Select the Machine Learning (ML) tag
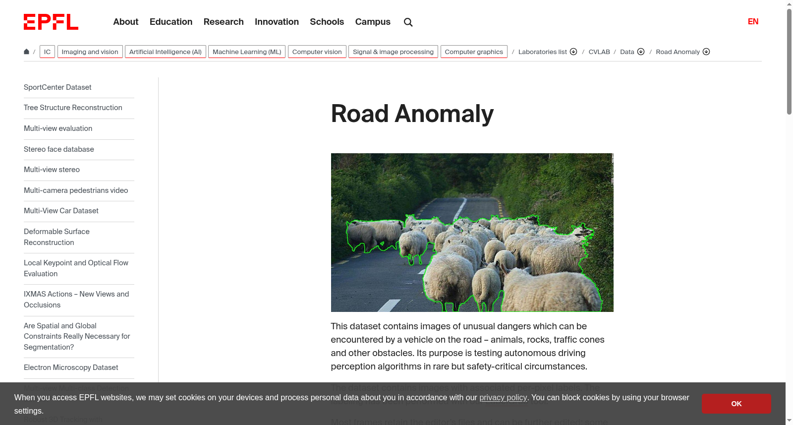Viewport: 793px width, 425px height. [x=247, y=52]
